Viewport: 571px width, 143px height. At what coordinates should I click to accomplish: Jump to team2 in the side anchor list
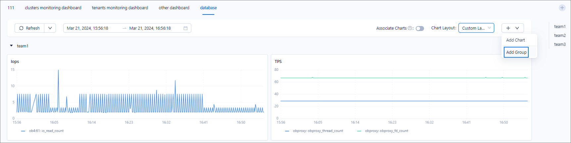560,36
